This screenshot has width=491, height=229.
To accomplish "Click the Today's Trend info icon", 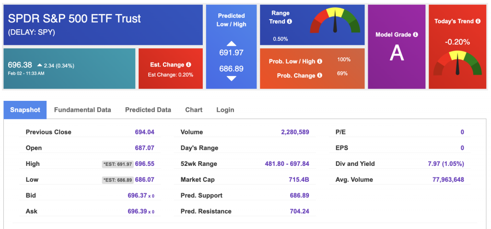I will (478, 21).
